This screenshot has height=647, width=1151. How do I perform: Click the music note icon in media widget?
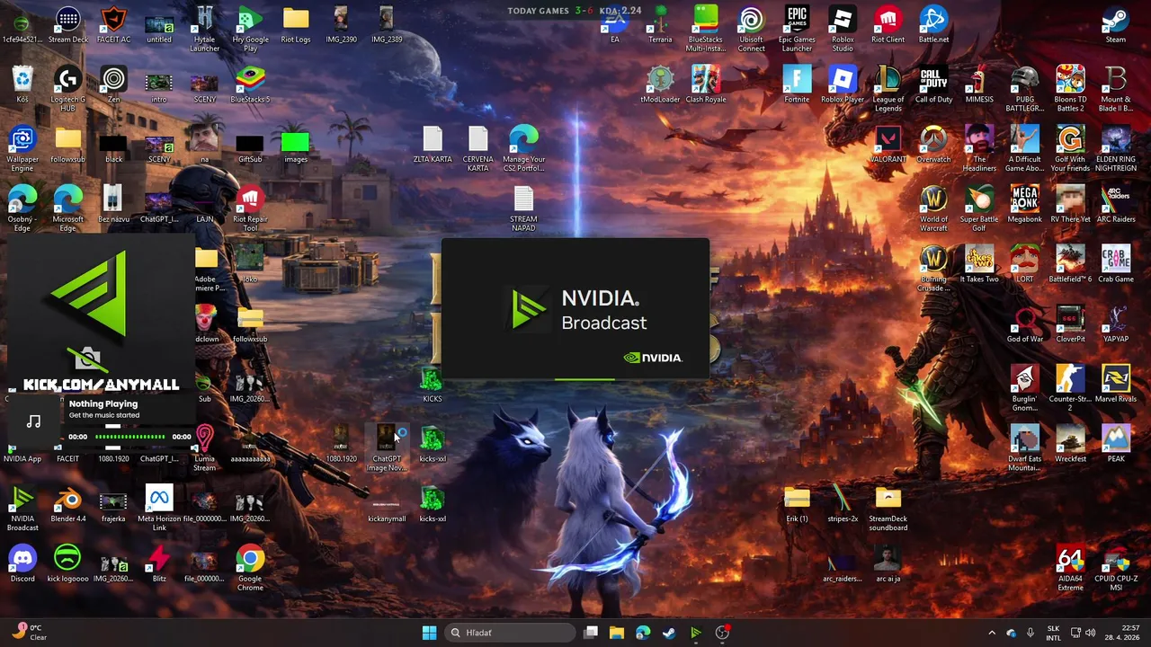click(x=33, y=421)
